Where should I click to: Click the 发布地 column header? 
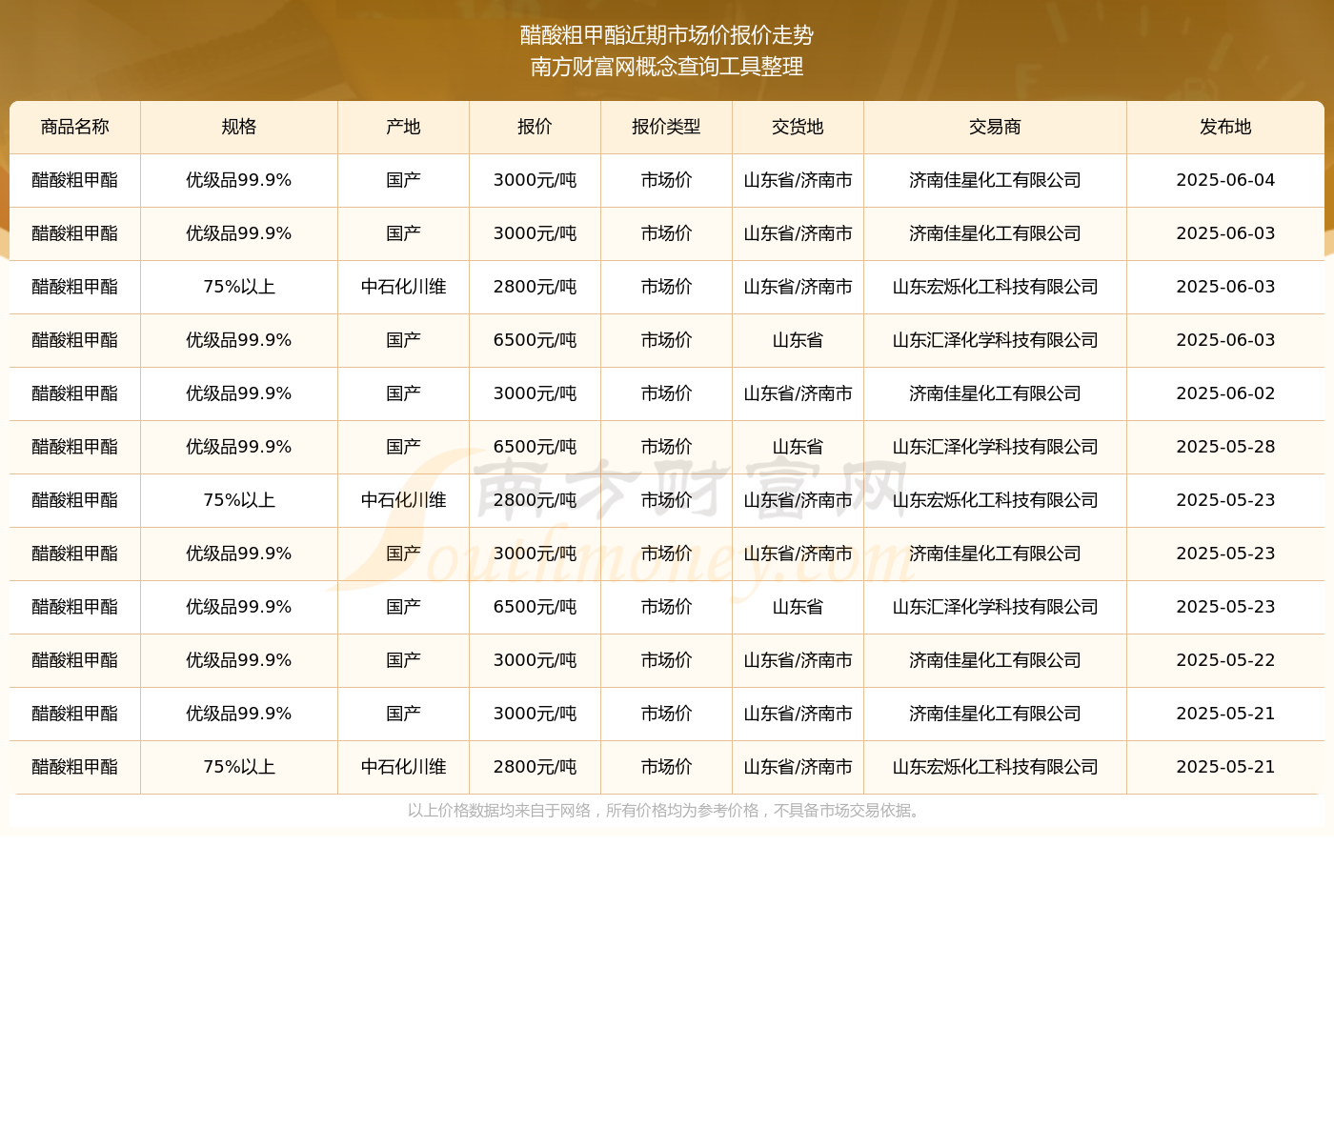1226,127
